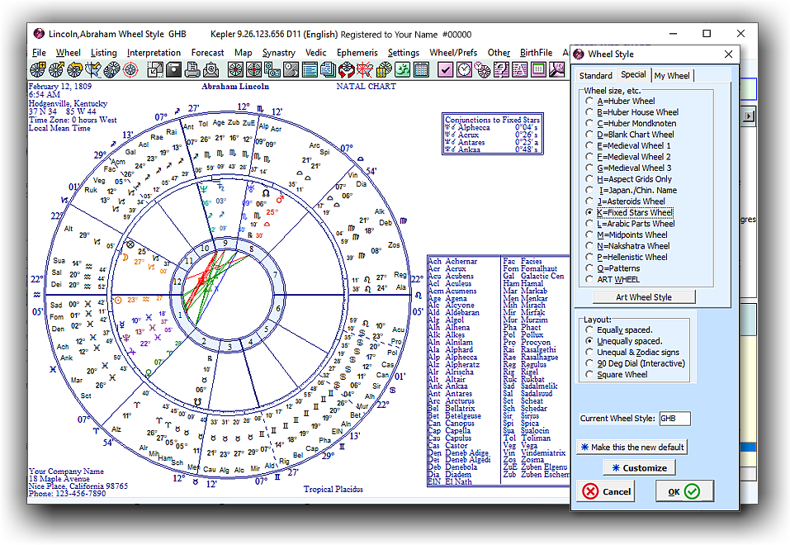Open the Ephemeris menu
Viewport: 790px width, 545px height.
click(357, 53)
